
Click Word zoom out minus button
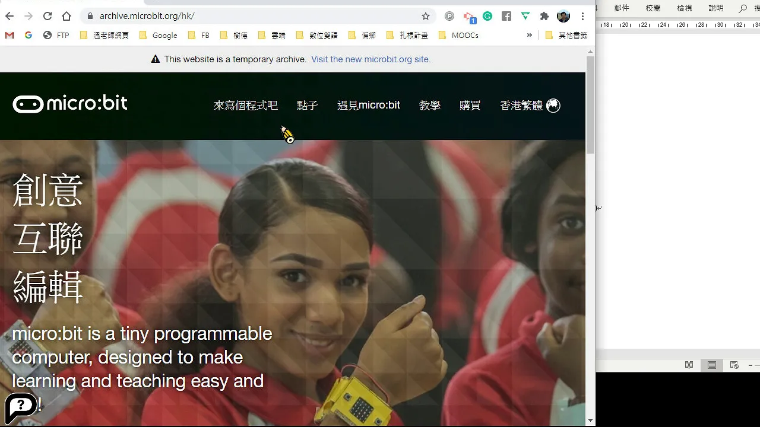750,365
